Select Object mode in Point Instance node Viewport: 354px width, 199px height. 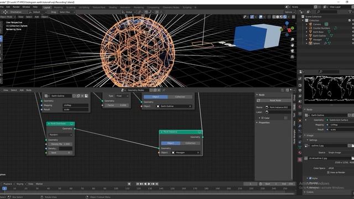click(171, 143)
